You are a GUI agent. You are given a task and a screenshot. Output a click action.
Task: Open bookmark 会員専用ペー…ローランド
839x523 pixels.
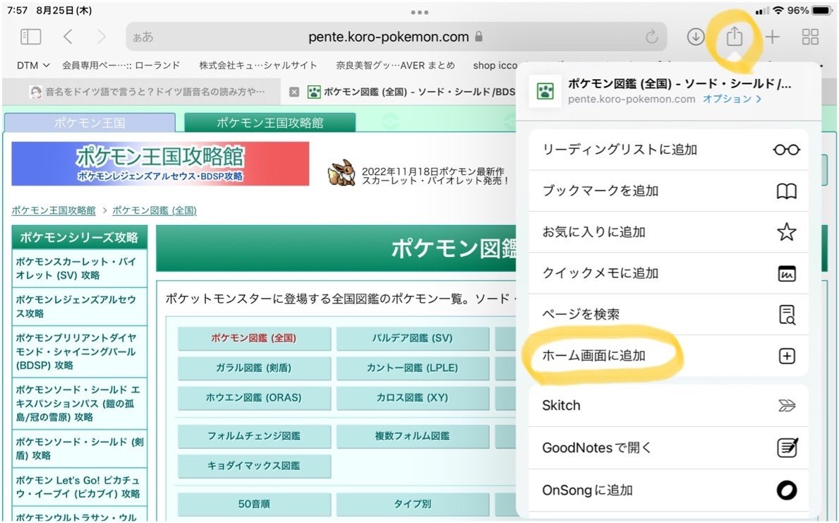(x=121, y=66)
